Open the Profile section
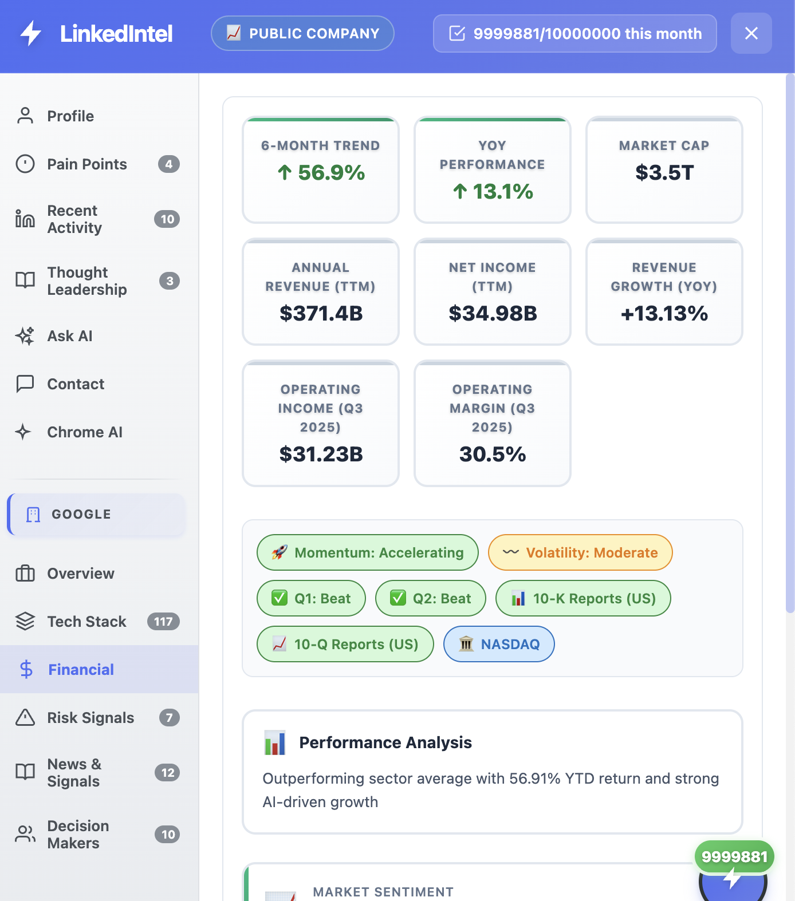 pos(99,116)
